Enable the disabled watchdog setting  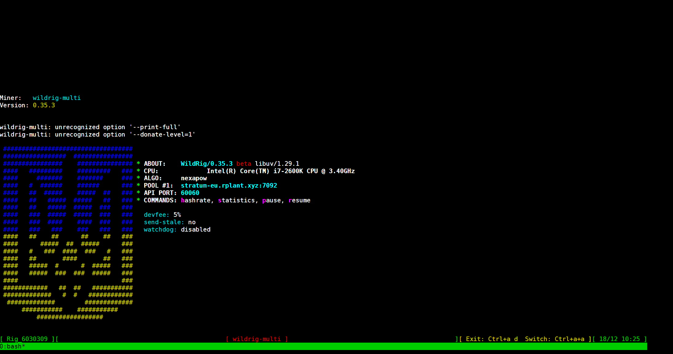(x=196, y=229)
